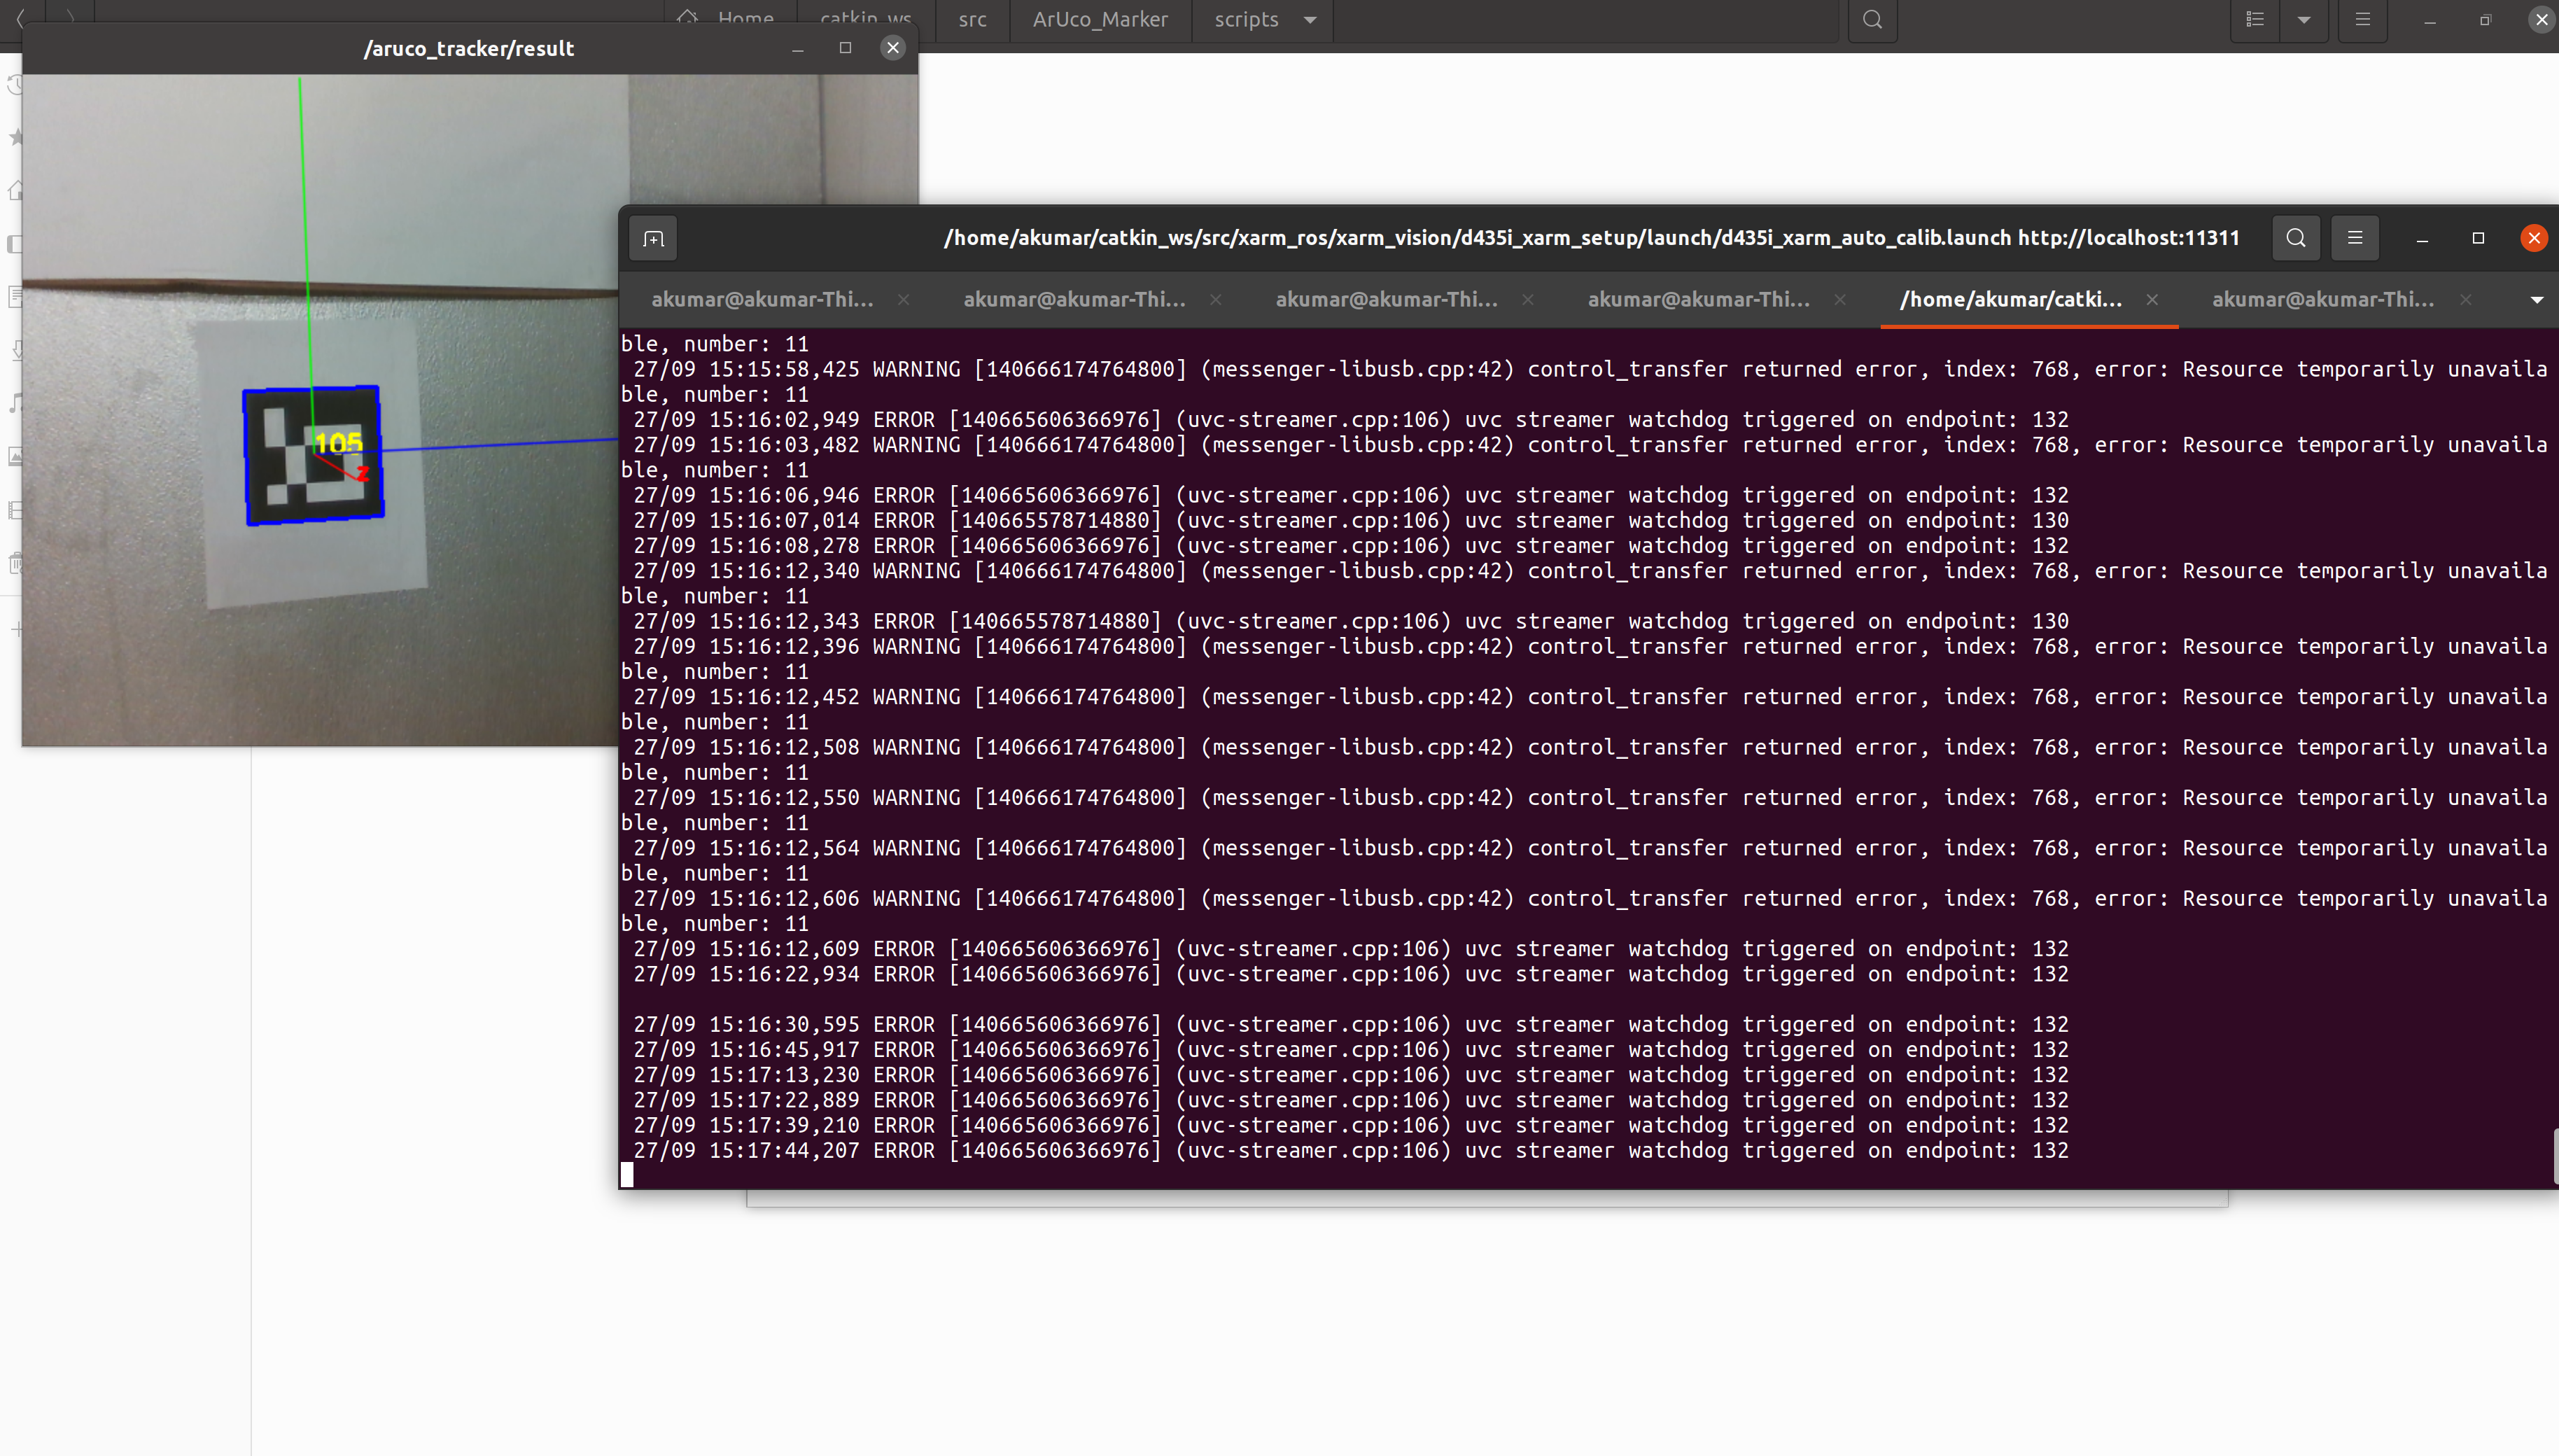Close the active /home/akumar/catki tab

click(x=2152, y=299)
